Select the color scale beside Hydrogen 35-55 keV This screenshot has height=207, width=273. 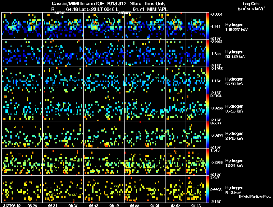pyautogui.click(x=207, y=108)
